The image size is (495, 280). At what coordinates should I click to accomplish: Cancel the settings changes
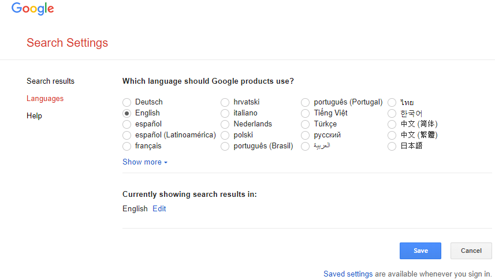471,251
